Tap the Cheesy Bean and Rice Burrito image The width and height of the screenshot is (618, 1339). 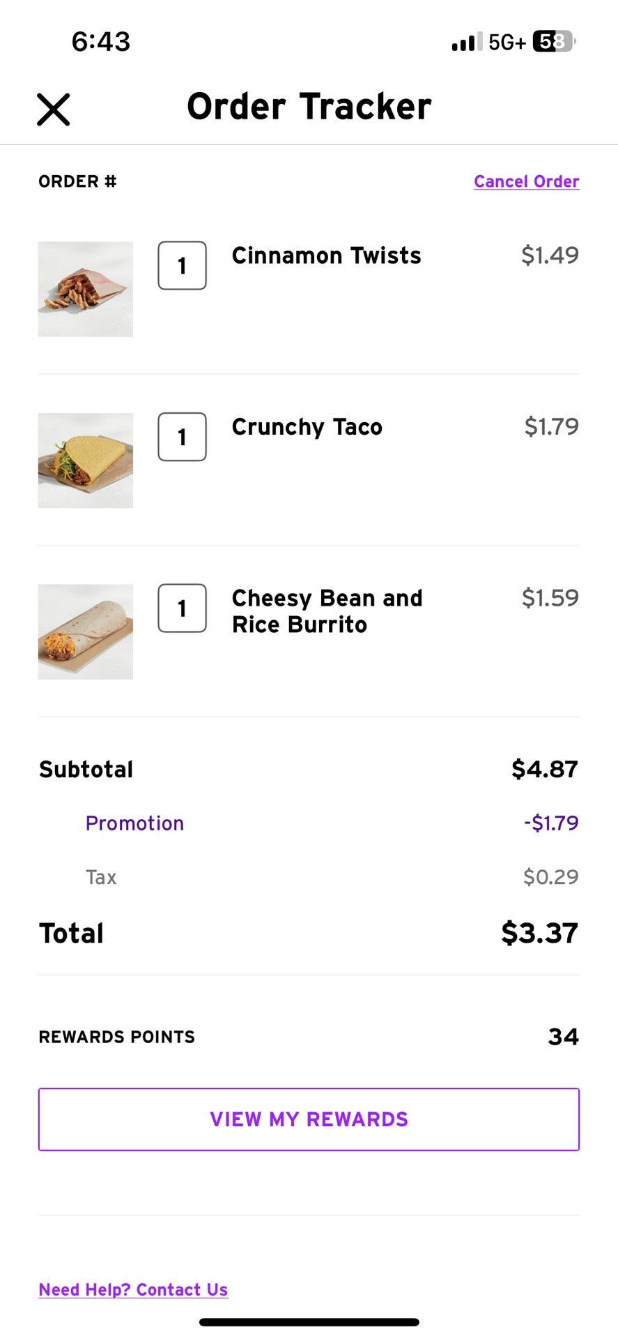tap(86, 631)
